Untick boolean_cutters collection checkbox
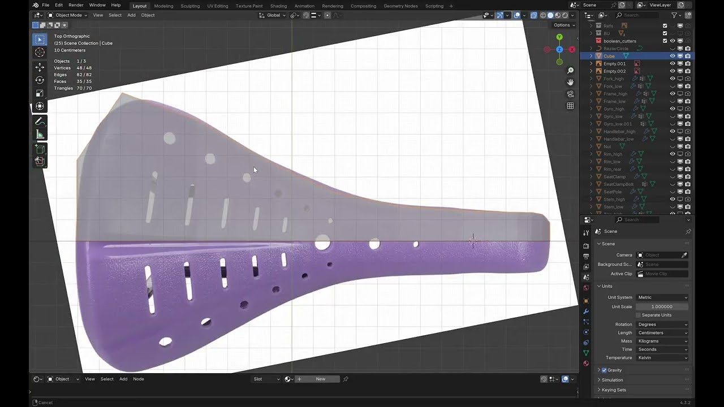This screenshot has width=724, height=407. 665,41
